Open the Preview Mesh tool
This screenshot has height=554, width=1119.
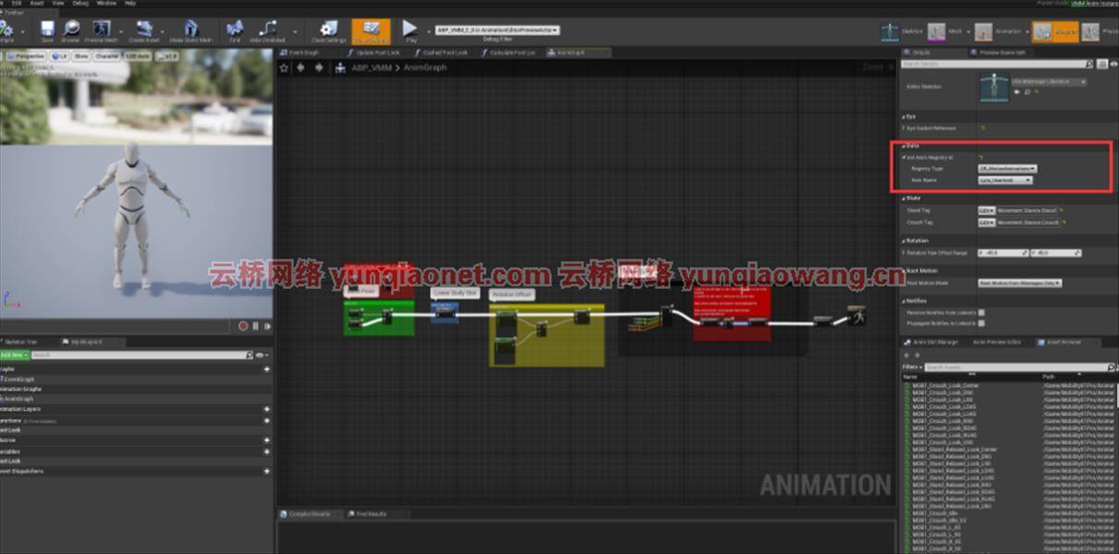click(101, 30)
